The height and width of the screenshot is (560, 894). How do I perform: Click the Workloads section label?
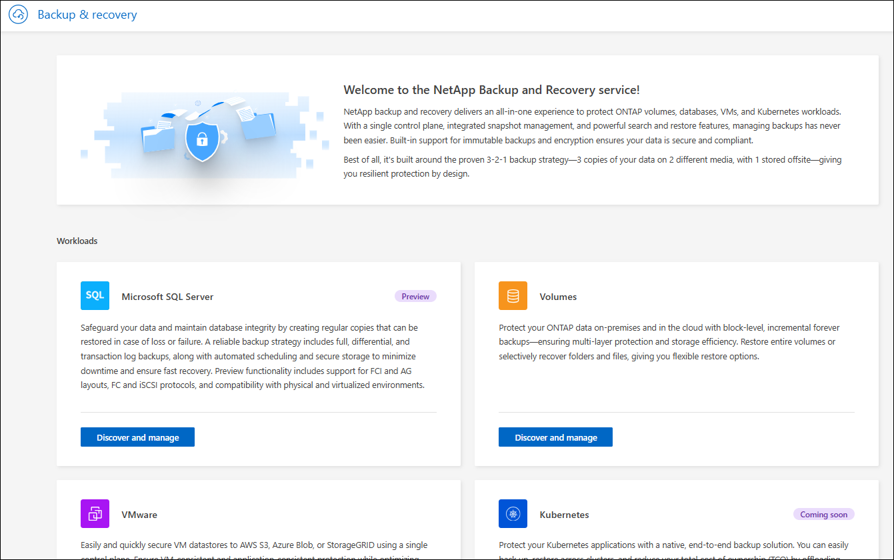77,241
